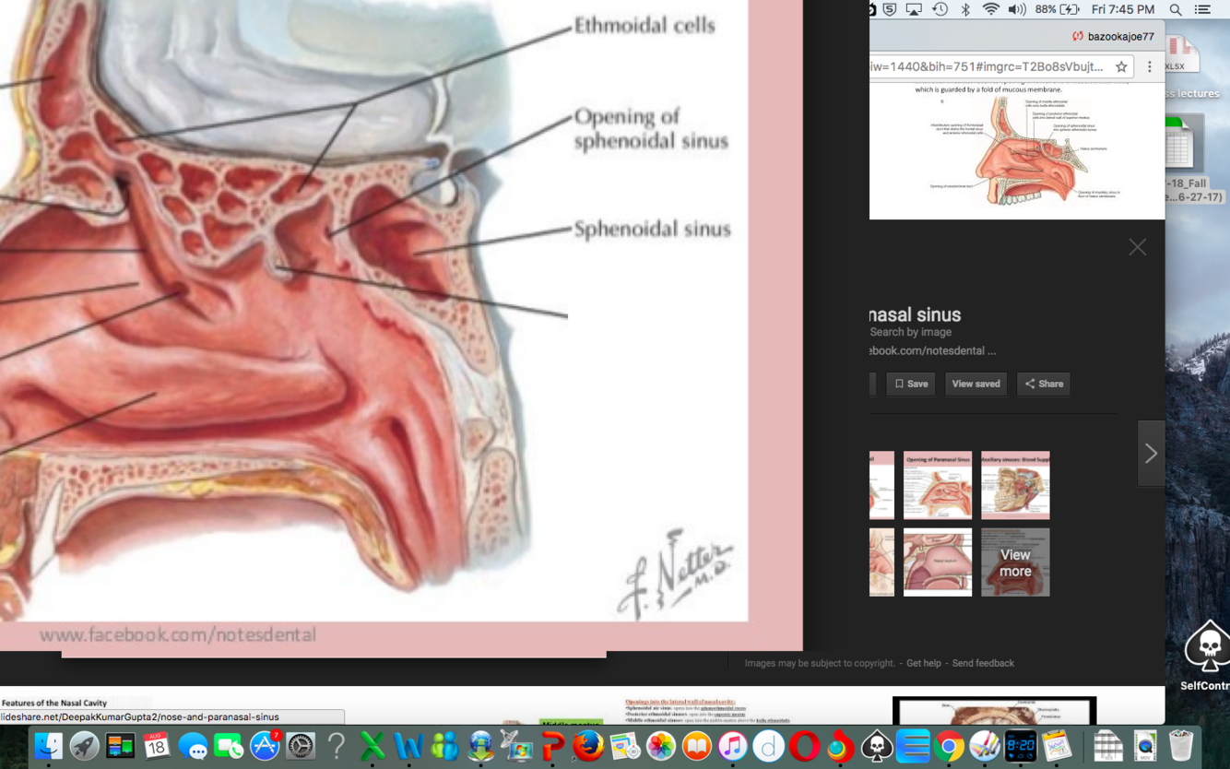Open Google Chrome from the Dock
This screenshot has height=769, width=1230.
(x=949, y=745)
